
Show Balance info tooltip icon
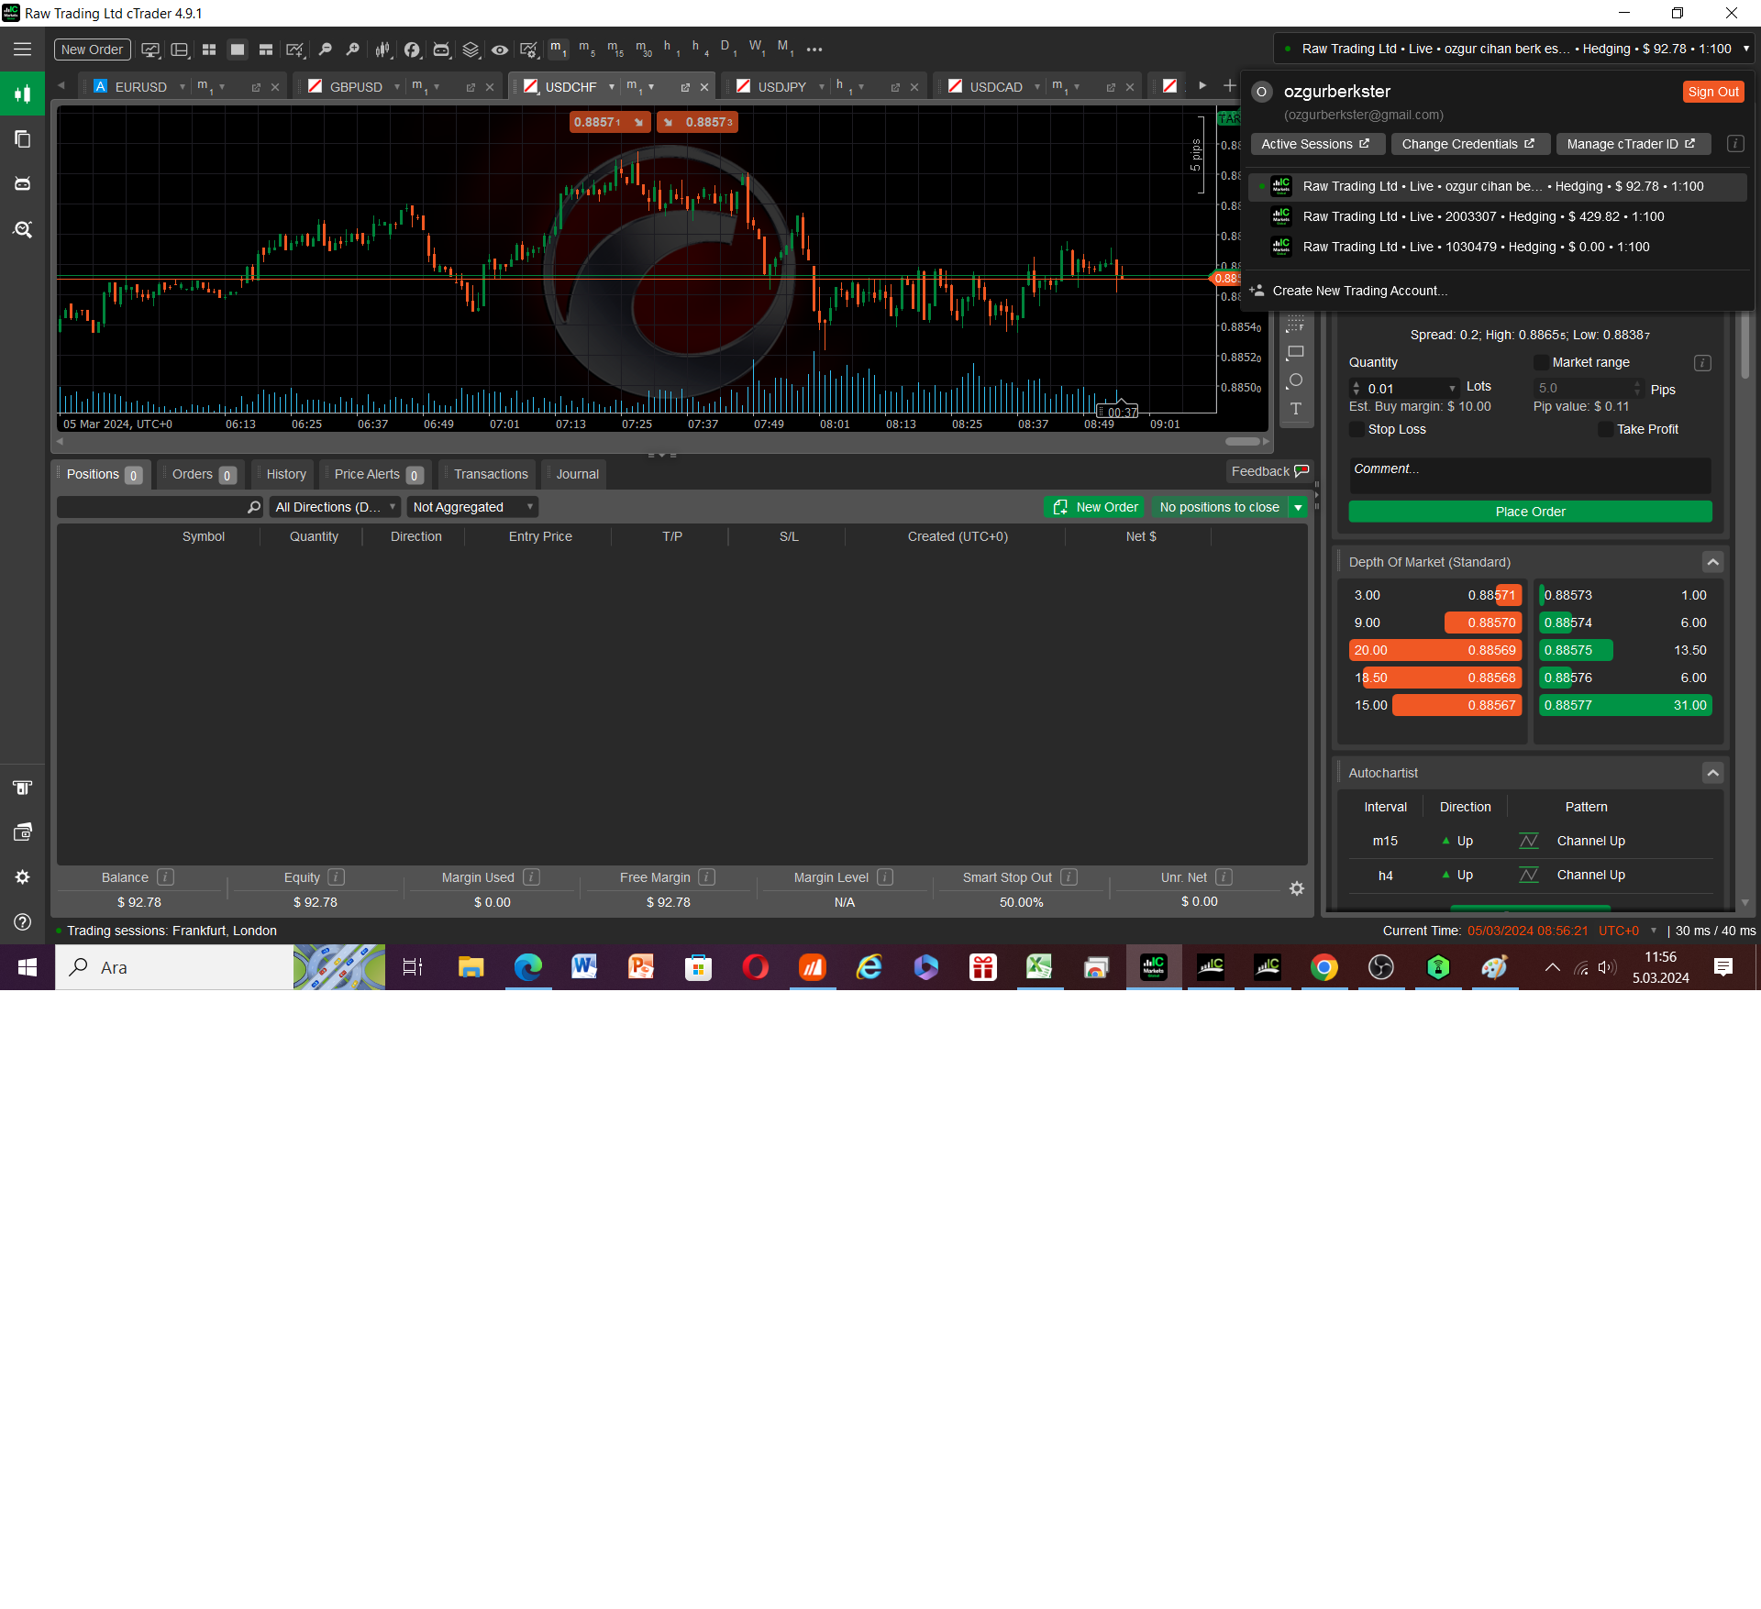165,877
